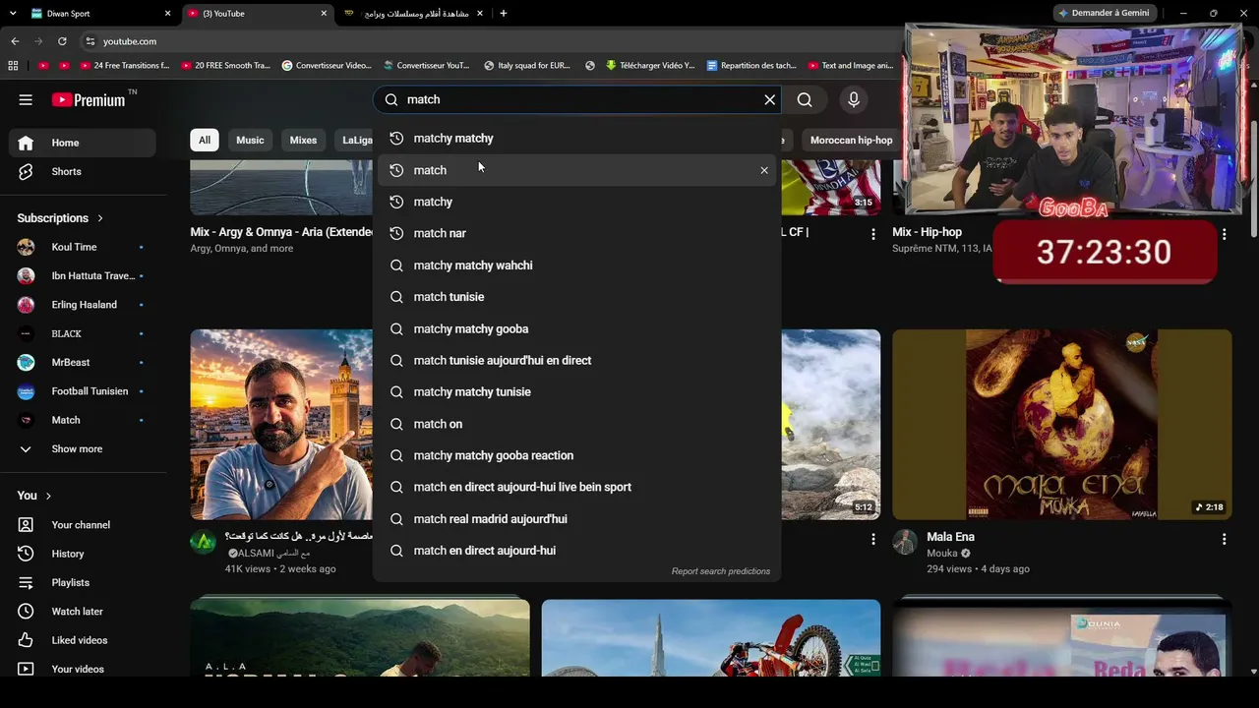Viewport: 1259px width, 708px height.
Task: Open the Football Tunisien subscription
Action: pyautogui.click(x=83, y=391)
